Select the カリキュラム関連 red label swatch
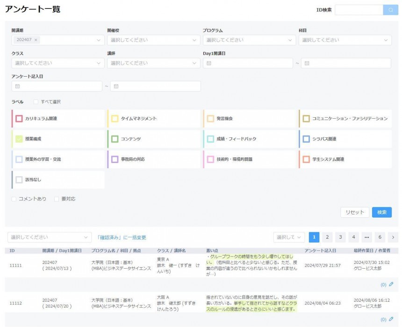This screenshot has height=327, width=402. [x=19, y=119]
